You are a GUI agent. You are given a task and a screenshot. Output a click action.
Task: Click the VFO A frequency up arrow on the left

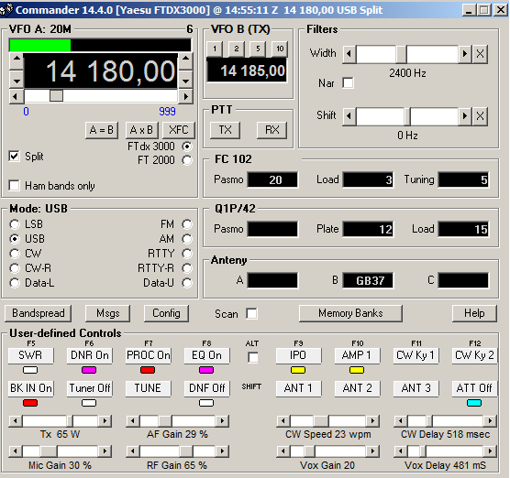pyautogui.click(x=17, y=60)
